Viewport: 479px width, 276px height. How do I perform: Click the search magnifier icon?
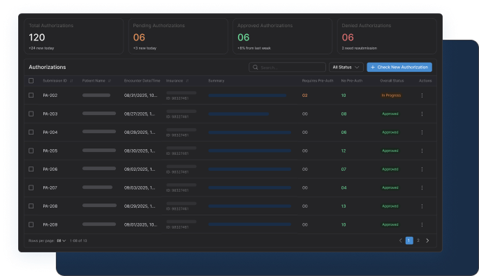(256, 67)
